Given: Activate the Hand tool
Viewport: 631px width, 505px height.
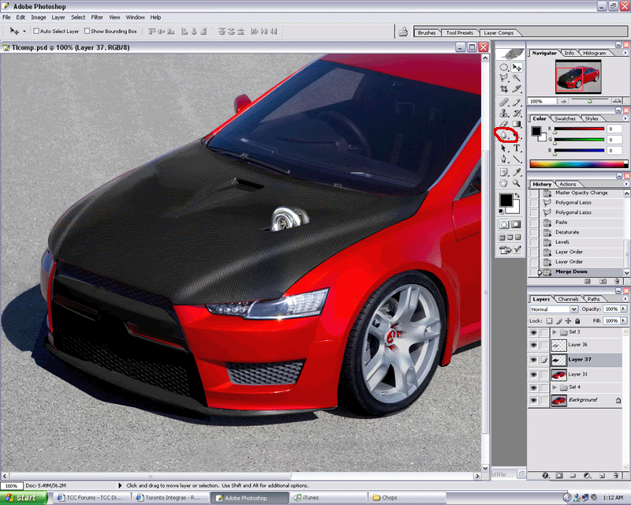Looking at the screenshot, I should tap(503, 183).
